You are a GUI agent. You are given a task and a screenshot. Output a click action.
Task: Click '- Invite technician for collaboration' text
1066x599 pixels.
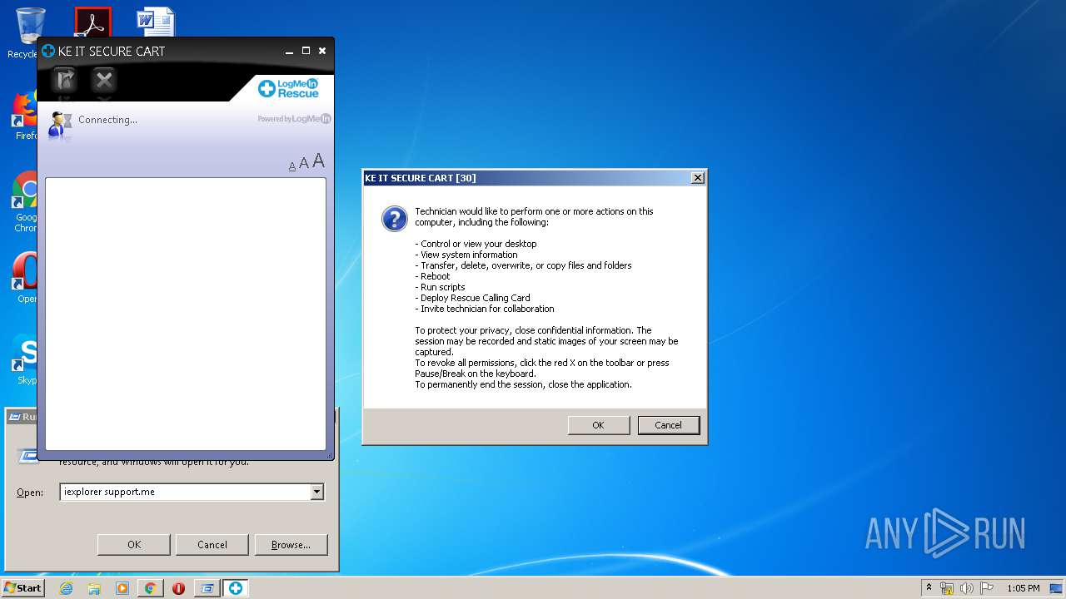pyautogui.click(x=485, y=309)
